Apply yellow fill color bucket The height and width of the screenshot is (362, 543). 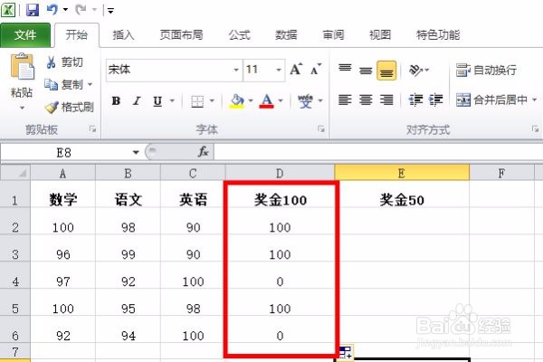(237, 100)
